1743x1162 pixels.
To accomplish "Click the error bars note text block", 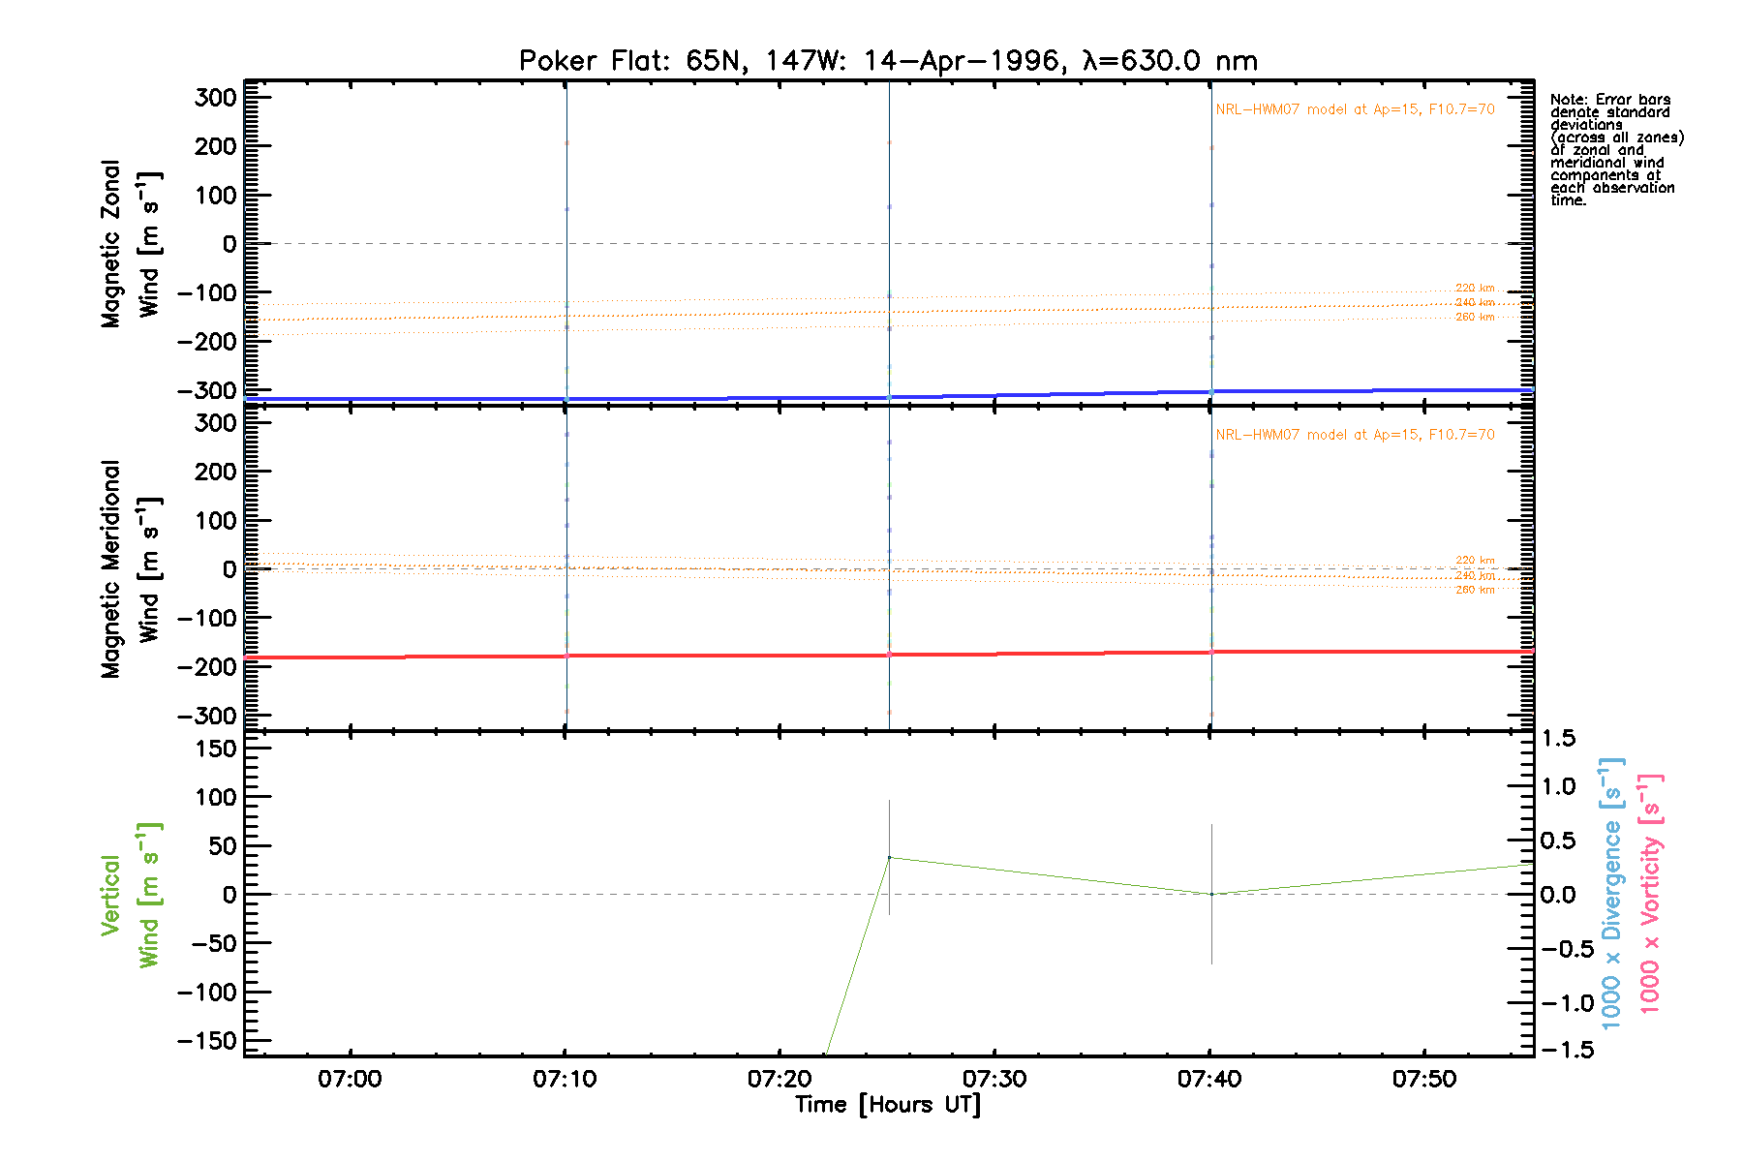I will tap(1616, 150).
